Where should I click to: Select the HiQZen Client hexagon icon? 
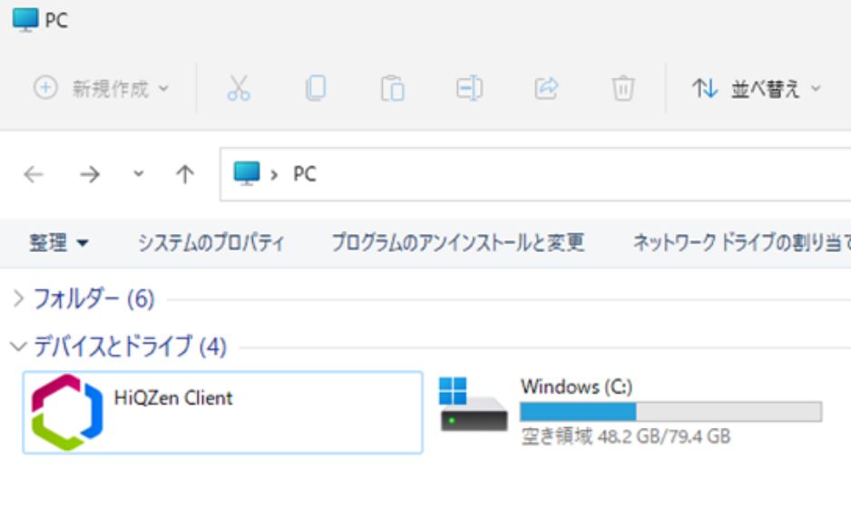click(x=66, y=412)
